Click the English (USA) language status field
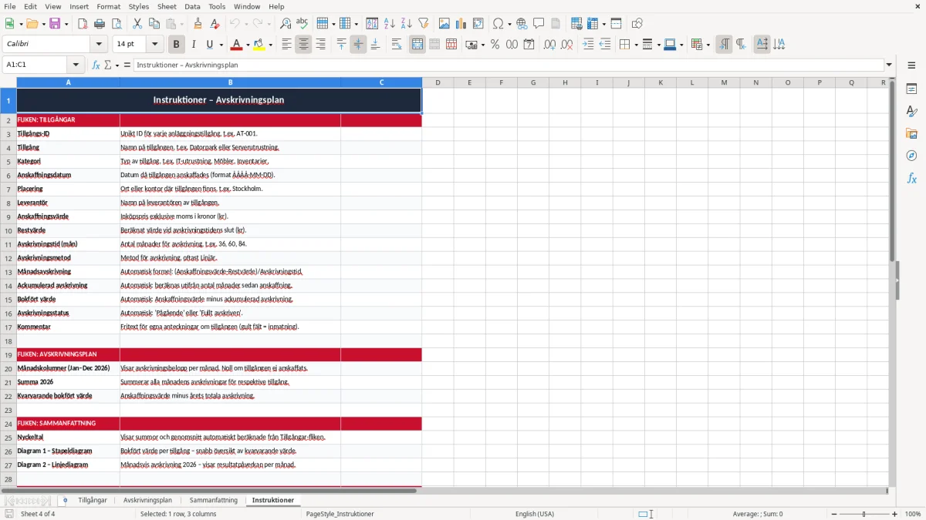 [535, 514]
